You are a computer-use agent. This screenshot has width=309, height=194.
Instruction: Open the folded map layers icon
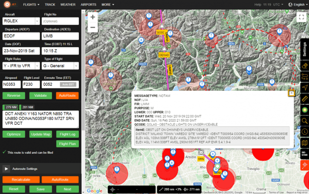tap(305, 142)
